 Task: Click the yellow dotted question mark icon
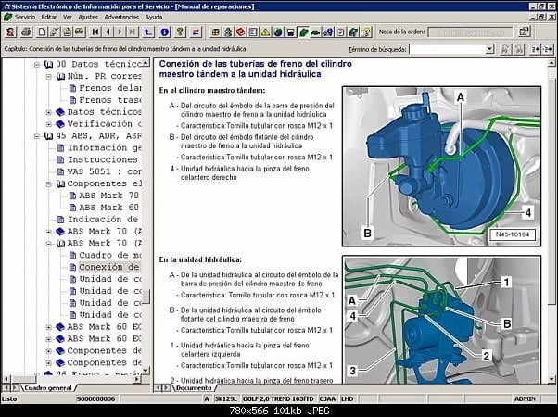tap(366, 32)
